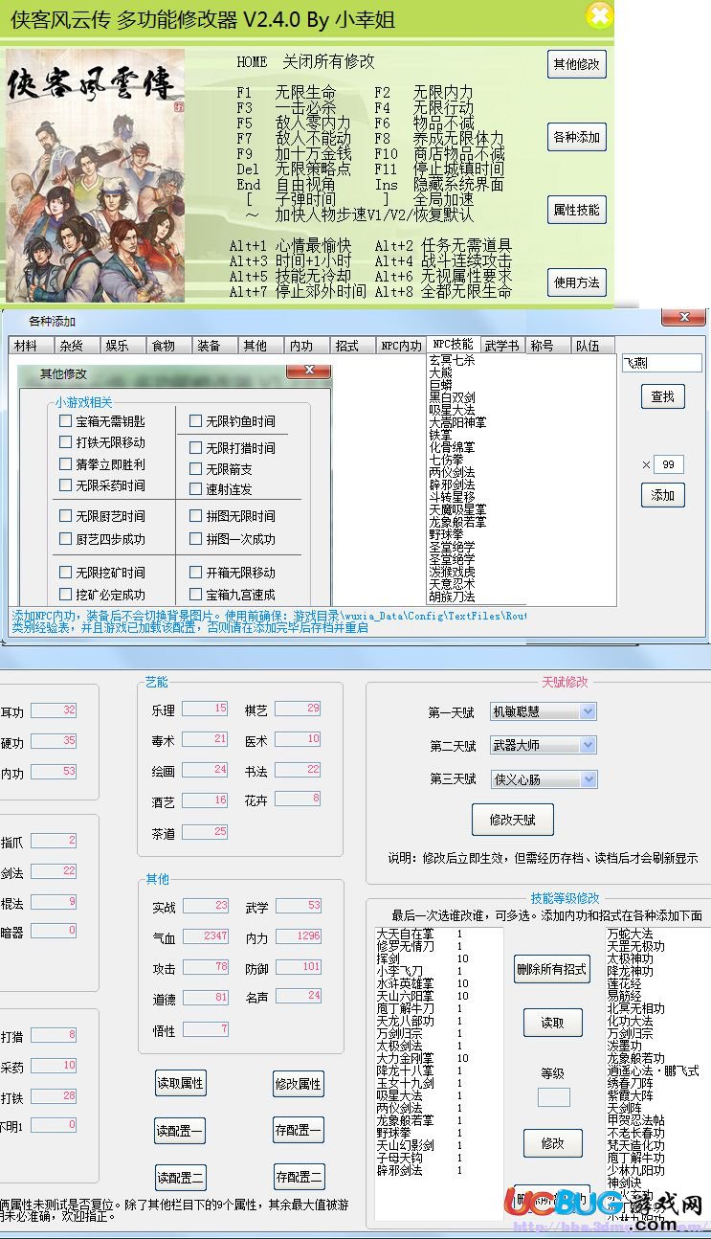Switch to the 内功 tab

(306, 346)
